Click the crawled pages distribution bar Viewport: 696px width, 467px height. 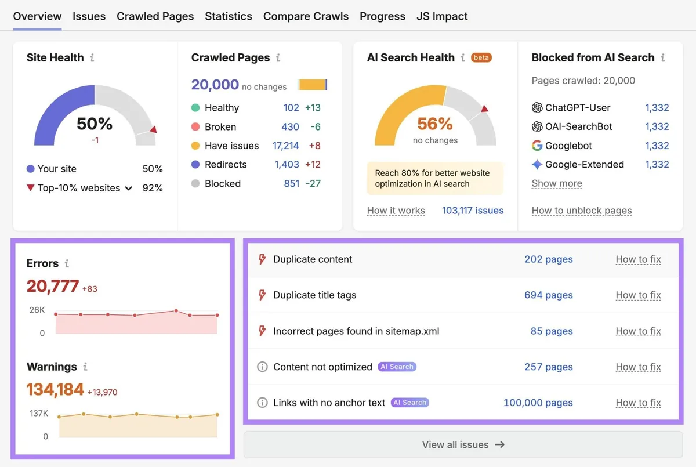click(x=313, y=85)
